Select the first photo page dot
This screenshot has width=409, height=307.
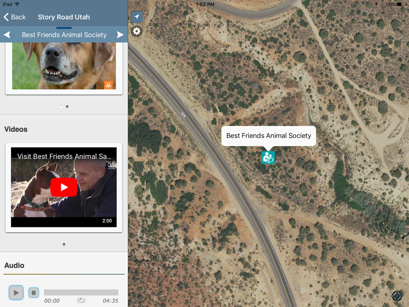tap(61, 106)
